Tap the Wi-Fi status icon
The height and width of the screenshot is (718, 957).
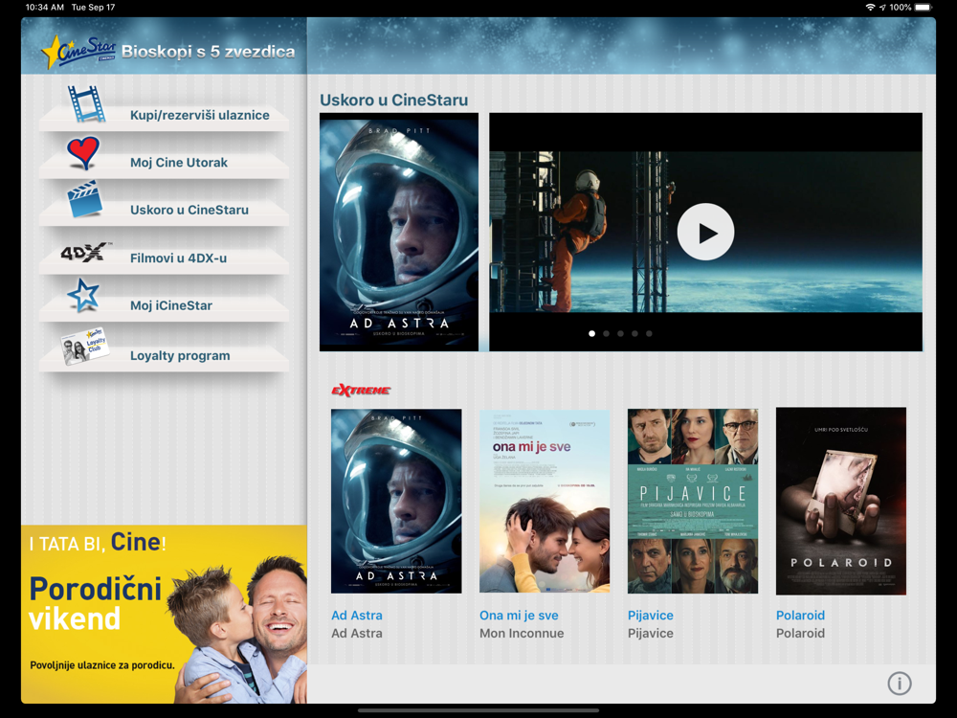[870, 8]
